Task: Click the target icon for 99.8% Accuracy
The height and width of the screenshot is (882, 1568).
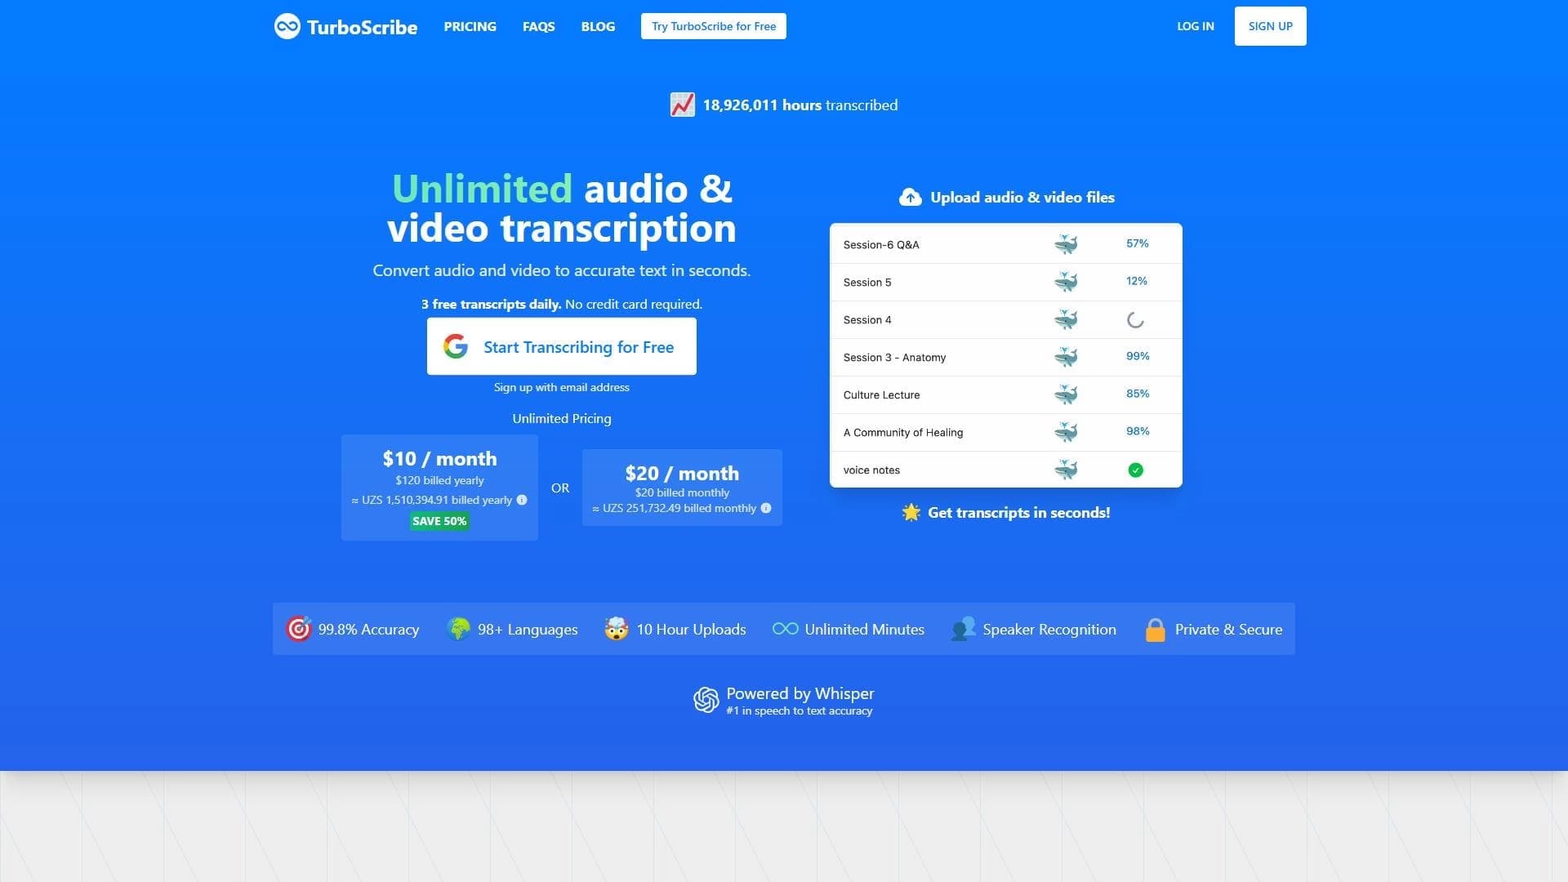Action: coord(298,629)
